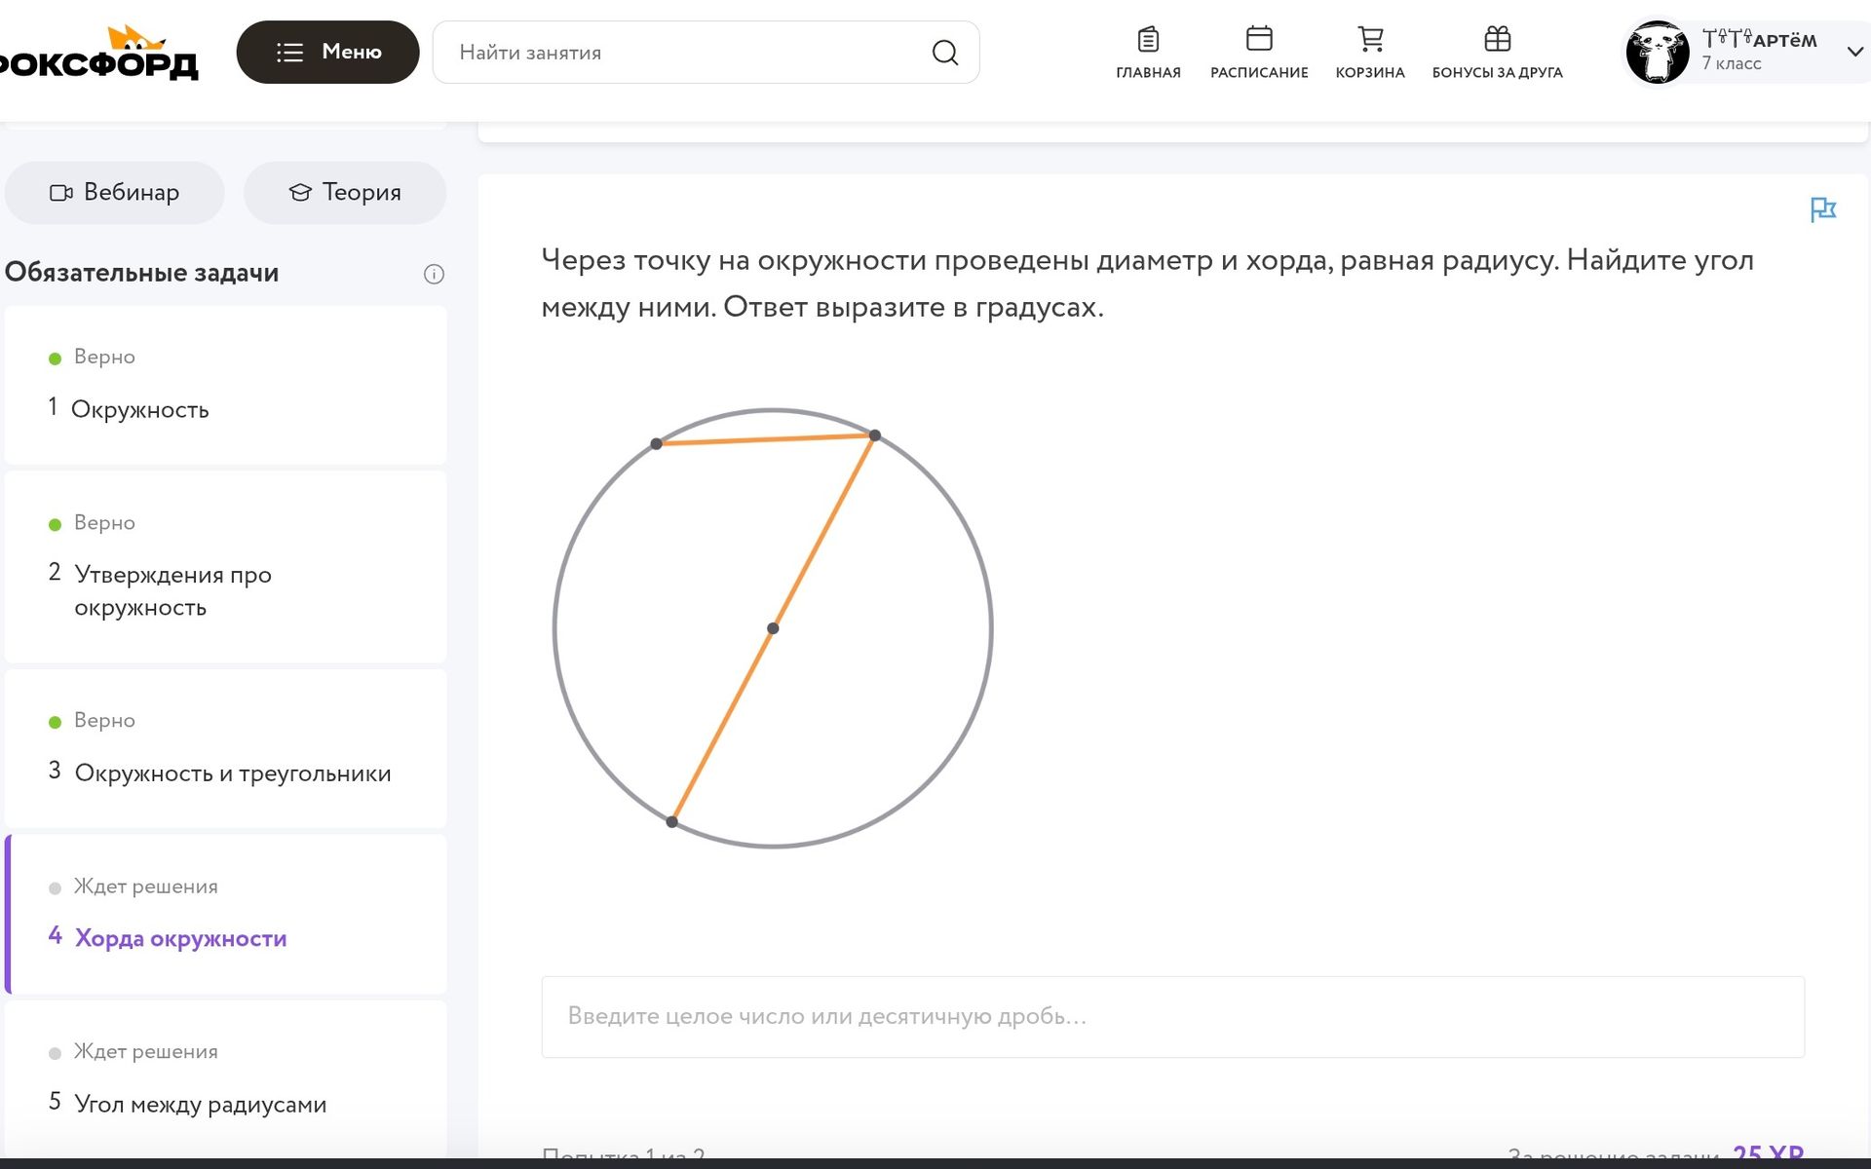Open the Бонусы за друга gift icon
Viewport: 1871px width, 1169px height.
coord(1497,39)
